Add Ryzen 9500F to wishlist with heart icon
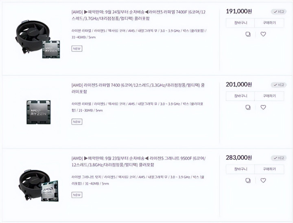This screenshot has width=293, height=223. pyautogui.click(x=263, y=181)
